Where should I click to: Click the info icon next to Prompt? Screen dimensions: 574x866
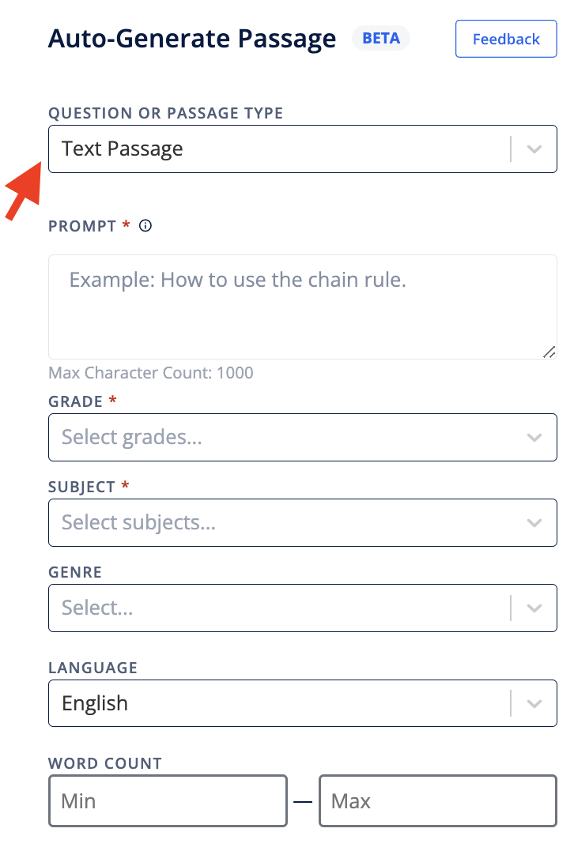click(x=144, y=226)
